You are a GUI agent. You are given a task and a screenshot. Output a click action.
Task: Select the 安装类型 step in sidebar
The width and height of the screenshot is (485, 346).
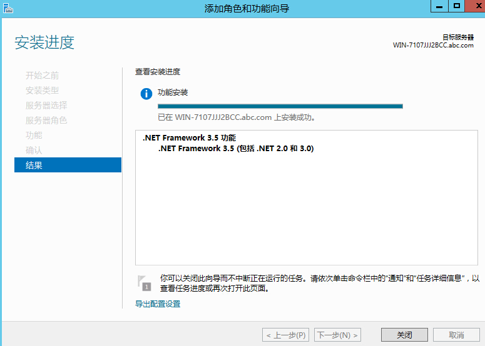[42, 91]
